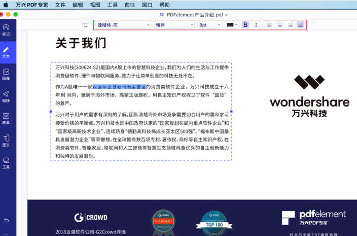Click the right resize handle of text box
This screenshot has width=357, height=236.
pos(231,111)
